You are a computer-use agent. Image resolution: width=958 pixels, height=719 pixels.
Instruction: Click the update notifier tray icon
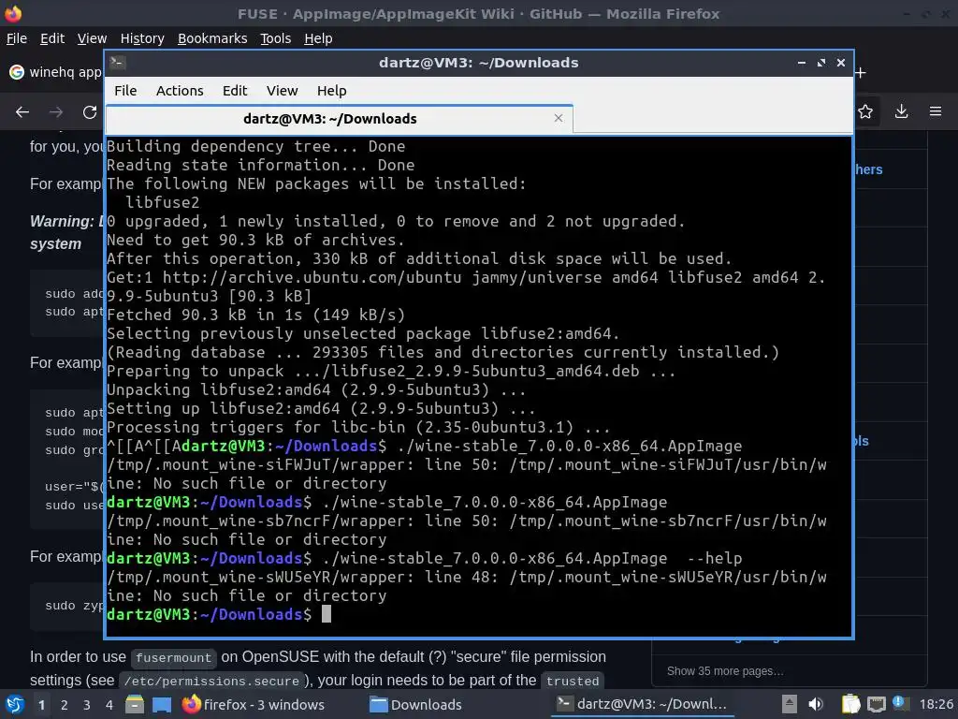pos(900,703)
